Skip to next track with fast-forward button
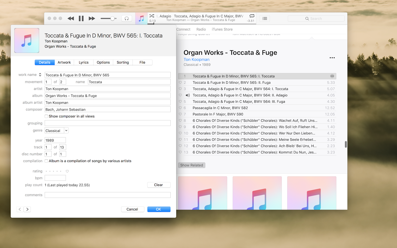This screenshot has width=397, height=248. (92, 18)
